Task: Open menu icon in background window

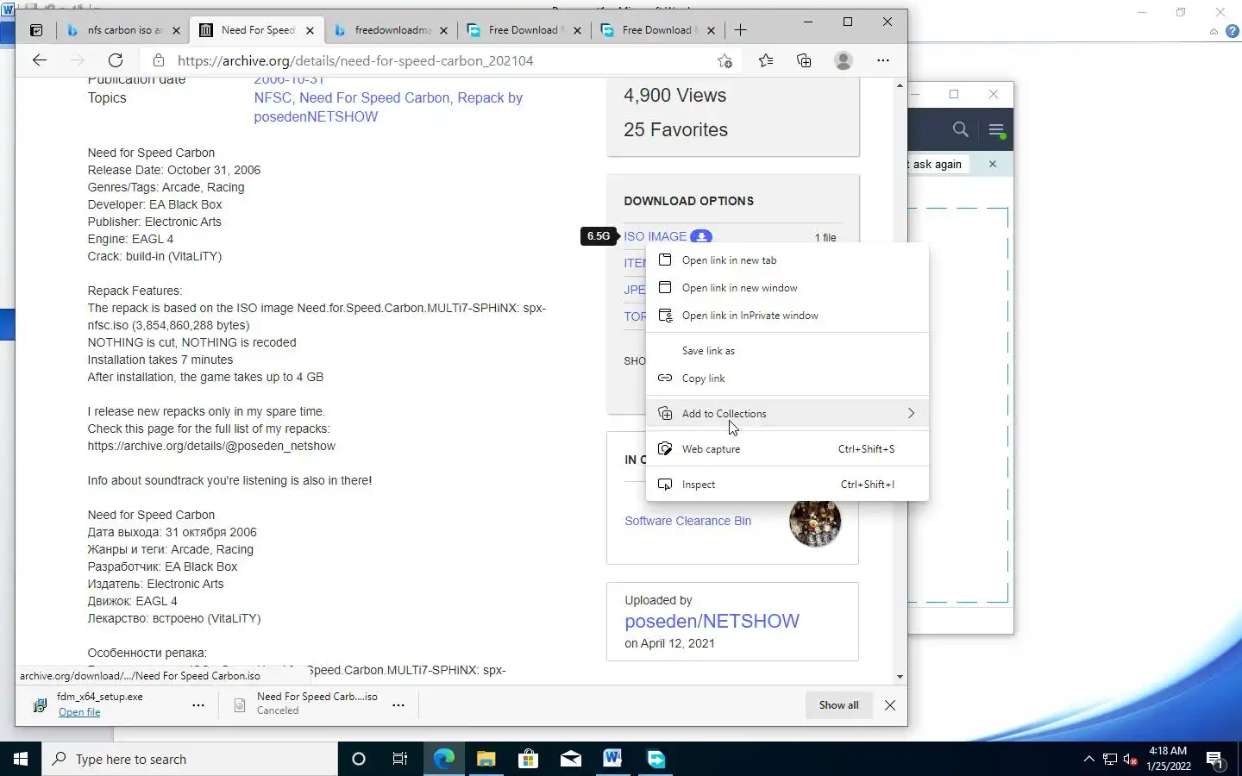Action: 996,129
